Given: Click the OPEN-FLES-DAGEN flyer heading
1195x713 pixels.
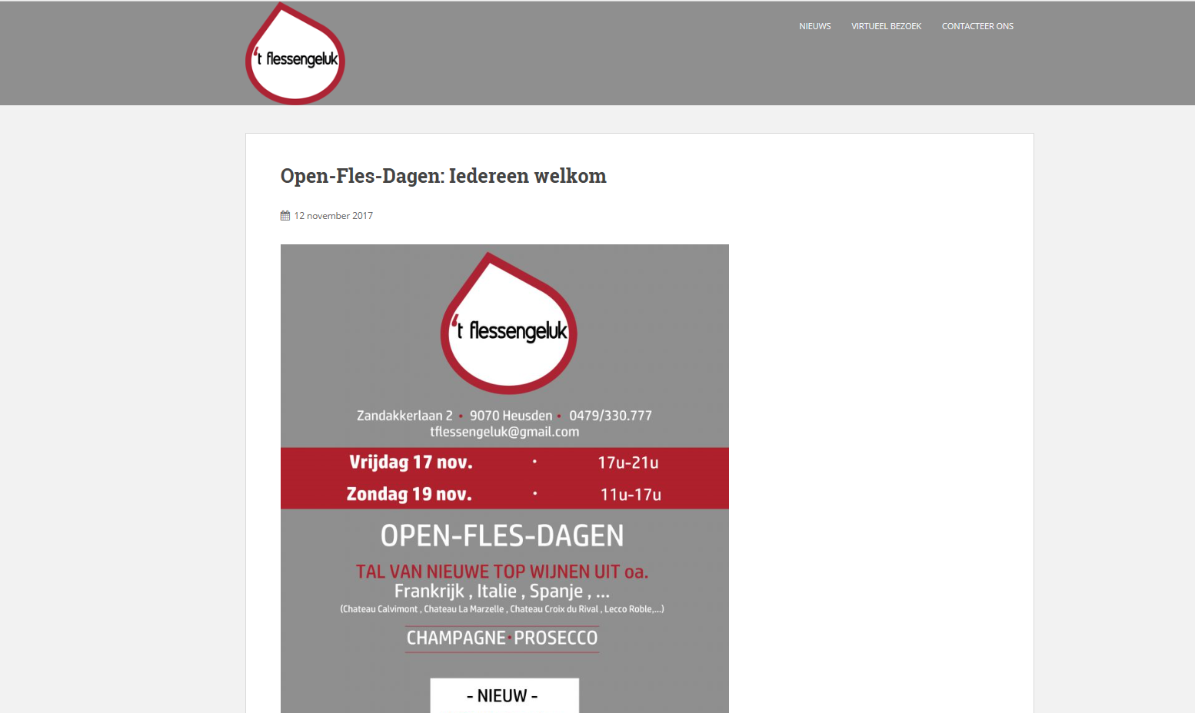Looking at the screenshot, I should tap(502, 536).
